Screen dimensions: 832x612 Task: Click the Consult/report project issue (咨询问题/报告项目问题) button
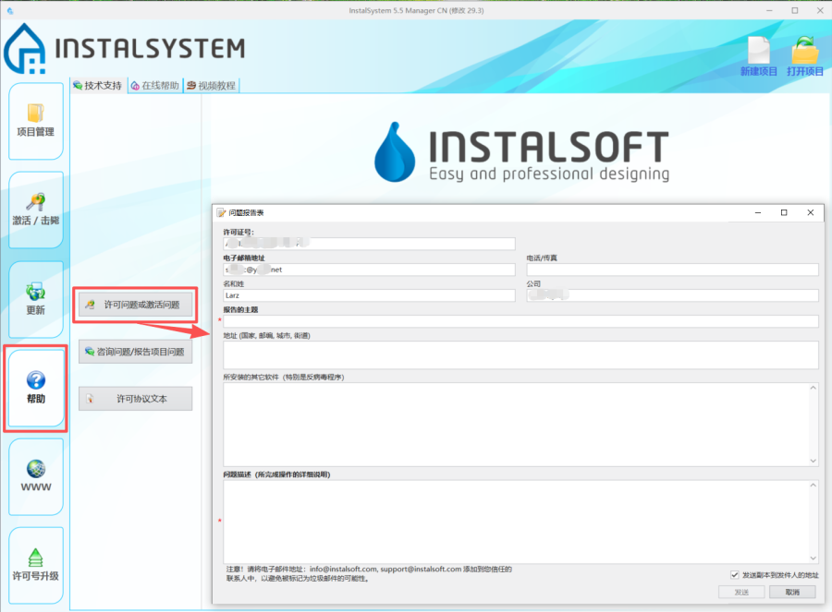tap(135, 352)
